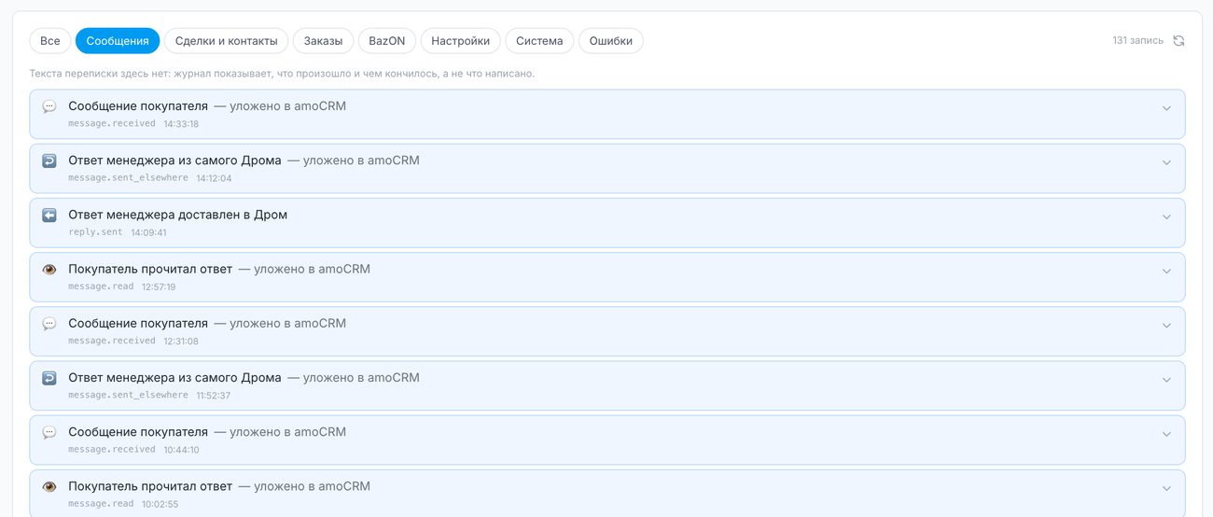Click speech bubble icon of 14:33:18 message
The height and width of the screenshot is (517, 1213).
[x=49, y=106]
